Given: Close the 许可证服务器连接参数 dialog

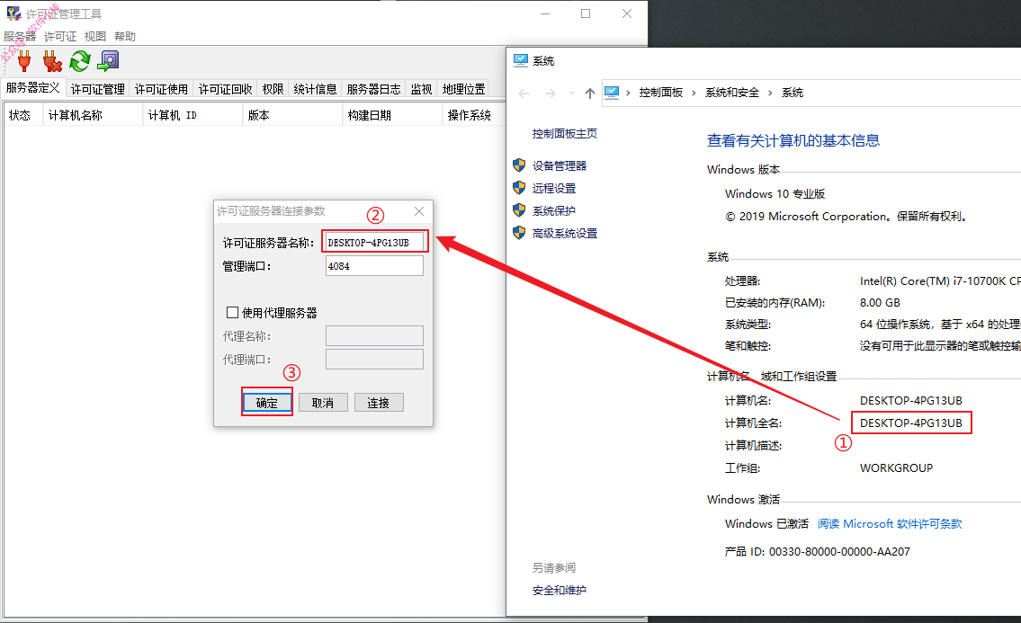Looking at the screenshot, I should click(x=419, y=211).
